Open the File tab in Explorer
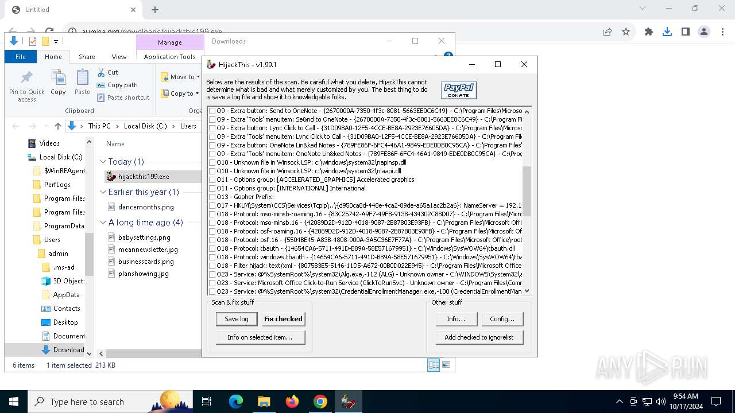The height and width of the screenshot is (413, 735). pyautogui.click(x=21, y=57)
